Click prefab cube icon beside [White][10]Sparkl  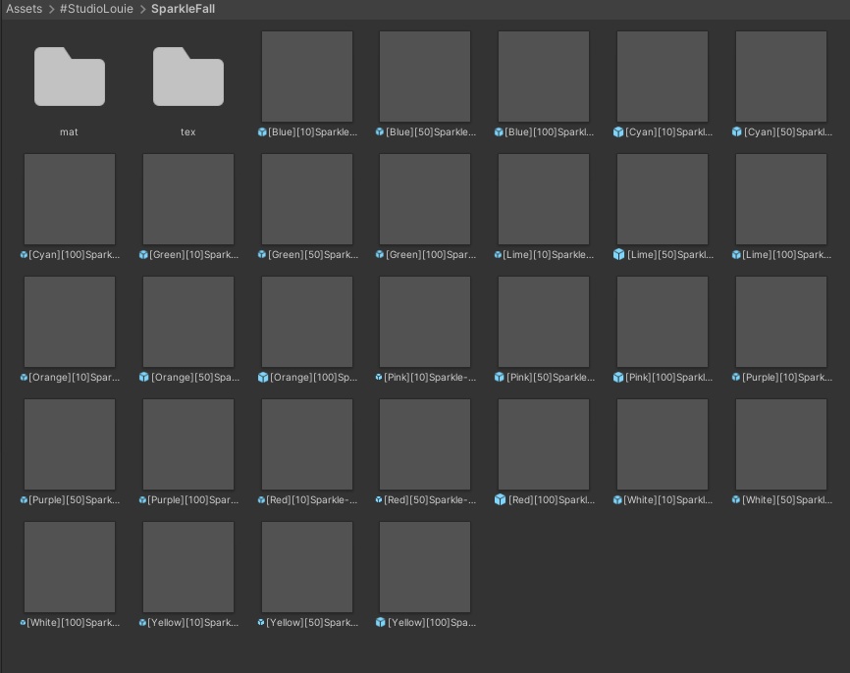click(x=617, y=500)
